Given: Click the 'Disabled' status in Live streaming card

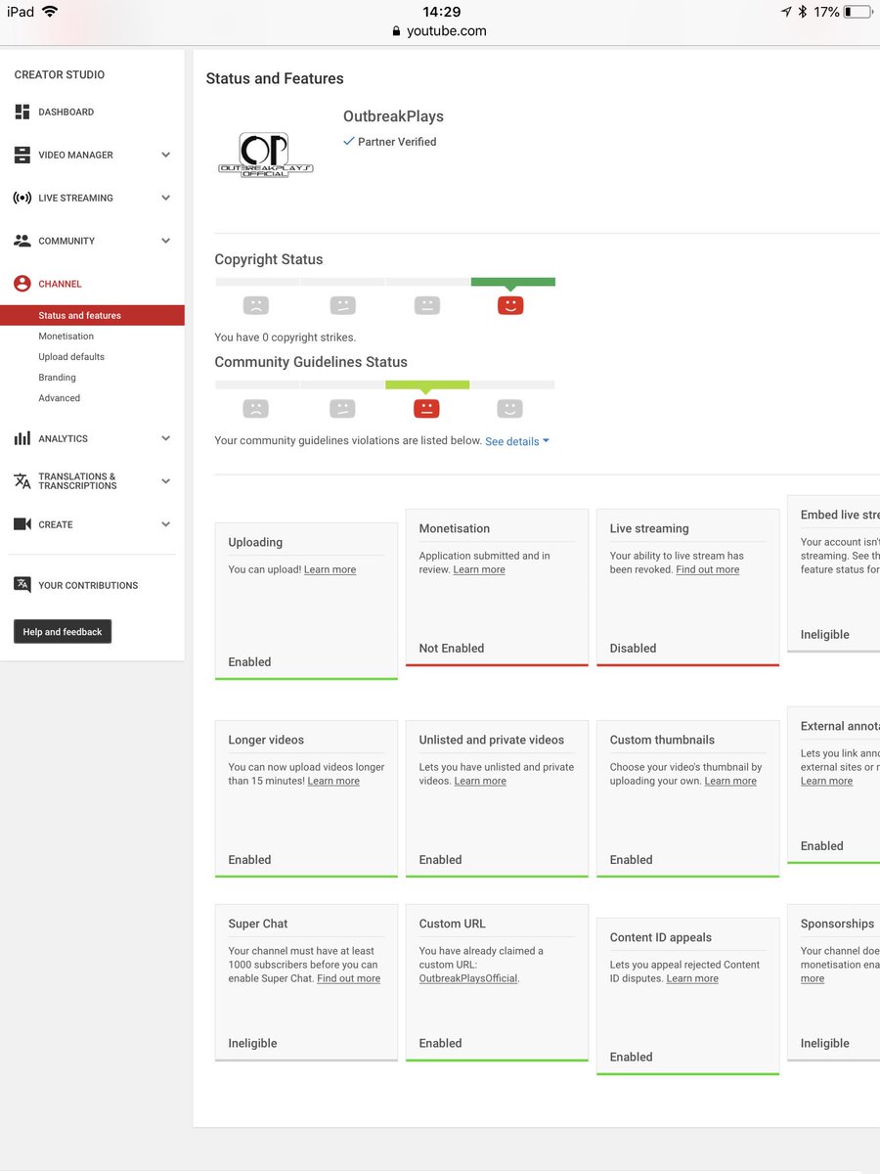Looking at the screenshot, I should click(633, 648).
